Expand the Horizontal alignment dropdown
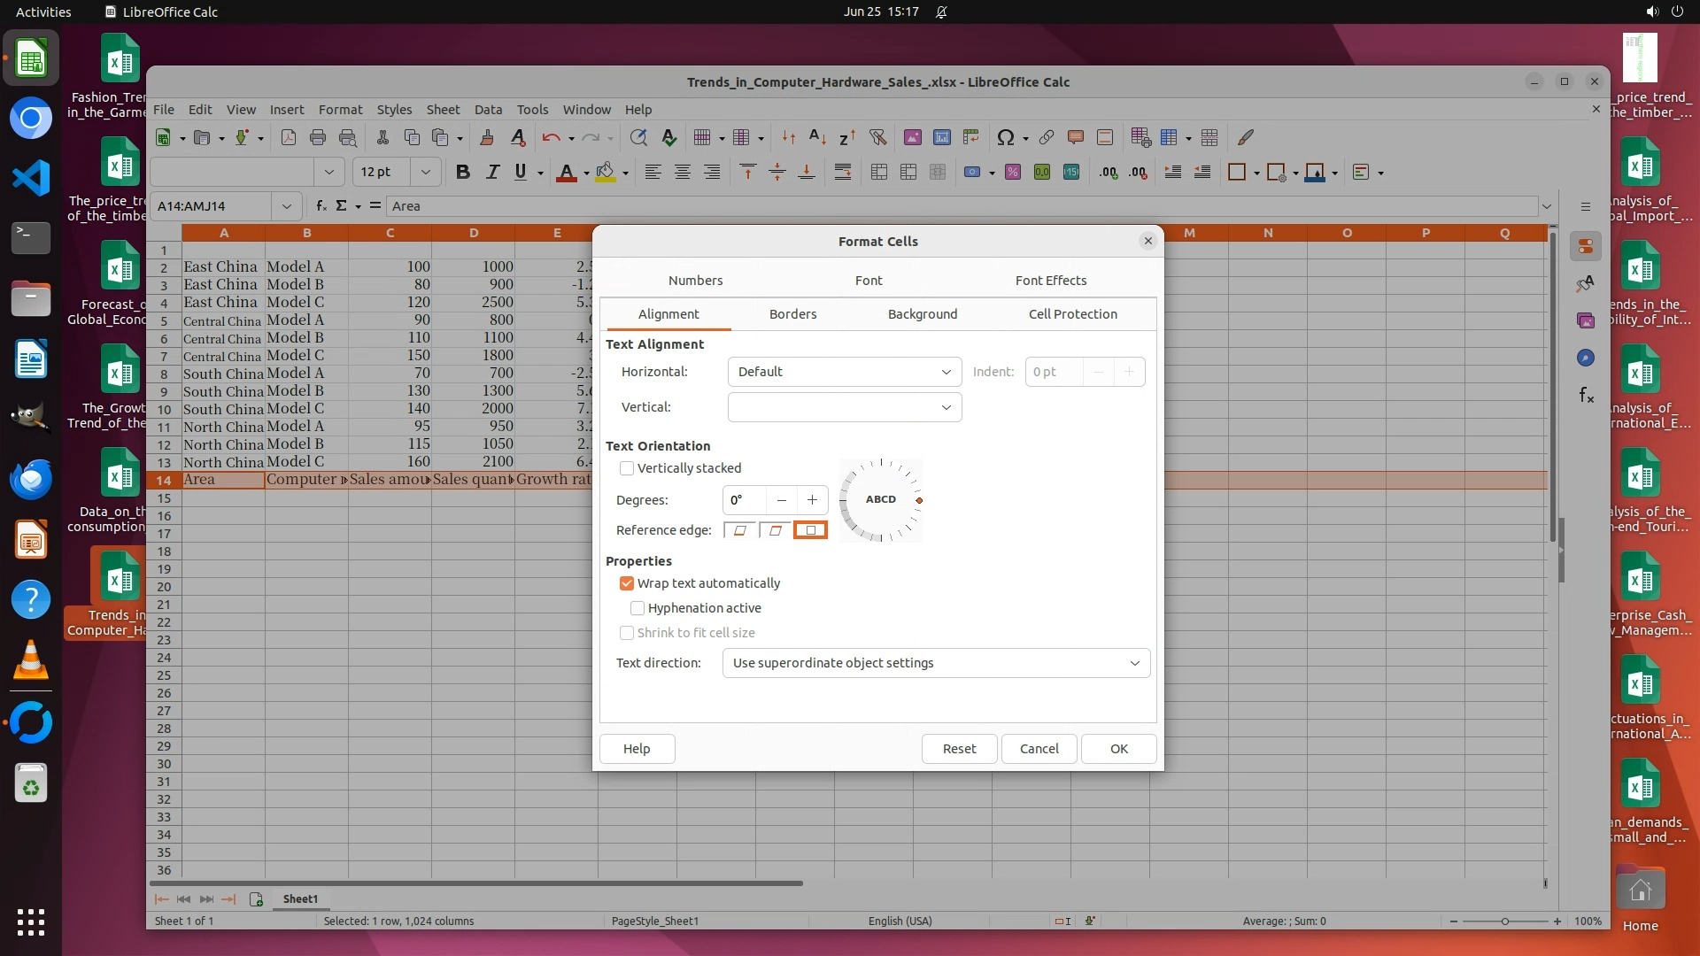This screenshot has height=956, width=1700. point(844,372)
